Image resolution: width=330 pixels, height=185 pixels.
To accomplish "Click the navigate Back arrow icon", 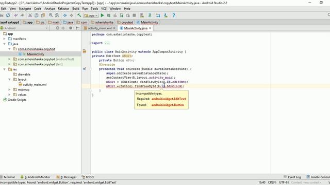I will click(65, 15).
